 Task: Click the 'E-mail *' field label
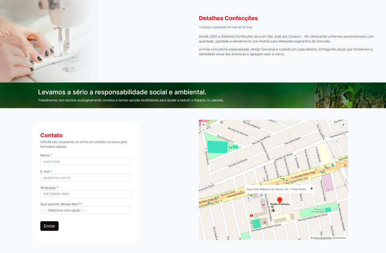46,171
